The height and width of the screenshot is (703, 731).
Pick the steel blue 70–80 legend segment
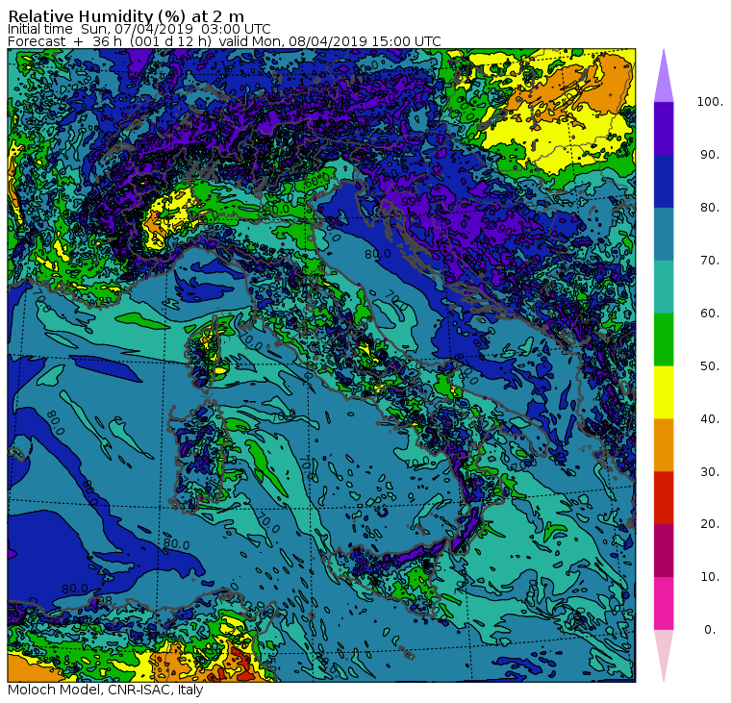click(x=664, y=234)
